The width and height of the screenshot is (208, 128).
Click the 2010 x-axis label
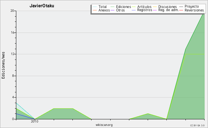pos(35,121)
